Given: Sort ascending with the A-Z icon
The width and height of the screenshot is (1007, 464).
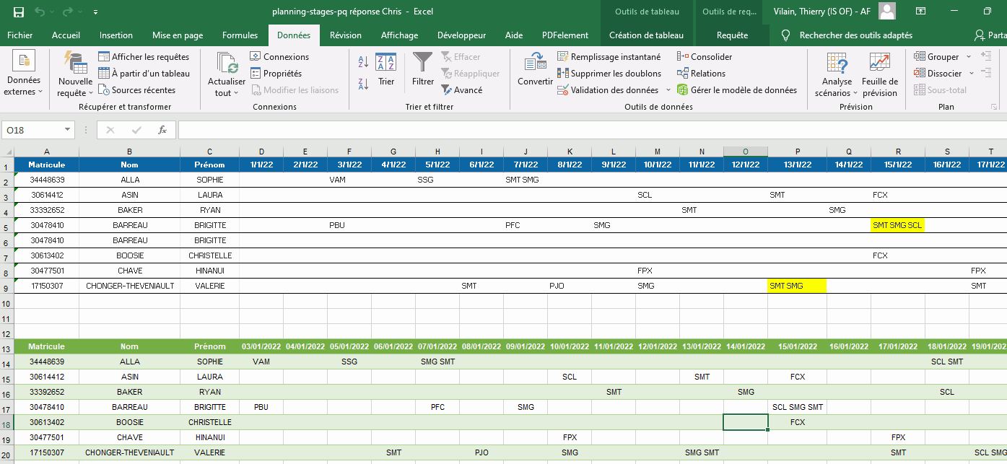Looking at the screenshot, I should [x=364, y=63].
